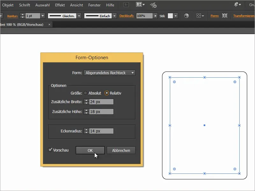Click the shape properties icon beside Form
The image size is (255, 191).
click(x=225, y=16)
